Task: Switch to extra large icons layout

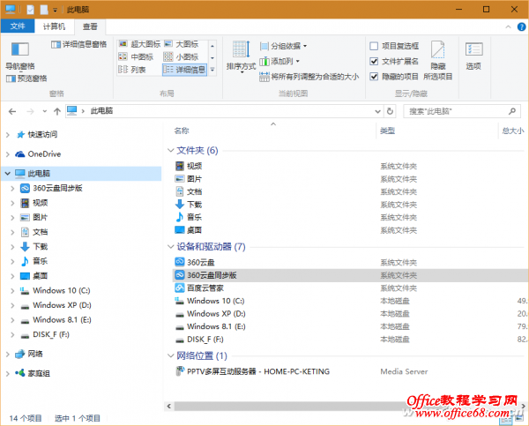Action: click(x=139, y=44)
